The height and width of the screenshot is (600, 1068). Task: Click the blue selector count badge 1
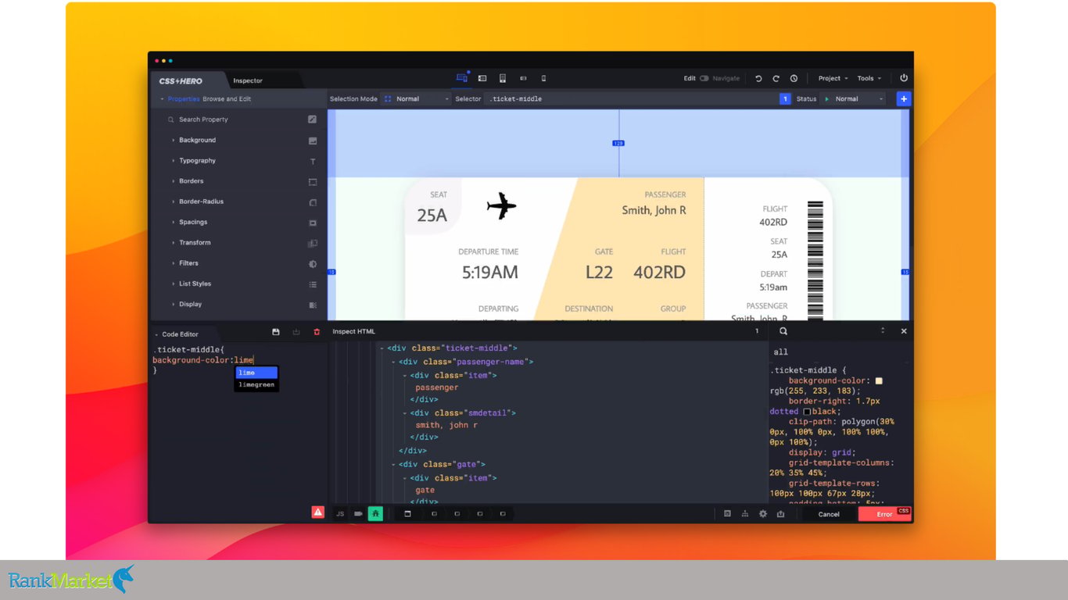785,99
